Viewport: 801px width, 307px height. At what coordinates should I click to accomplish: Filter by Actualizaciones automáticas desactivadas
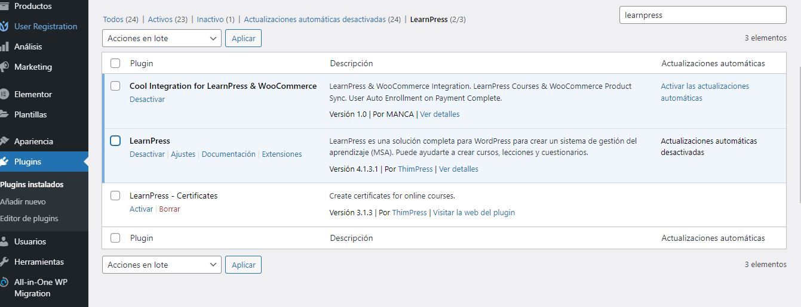click(323, 19)
